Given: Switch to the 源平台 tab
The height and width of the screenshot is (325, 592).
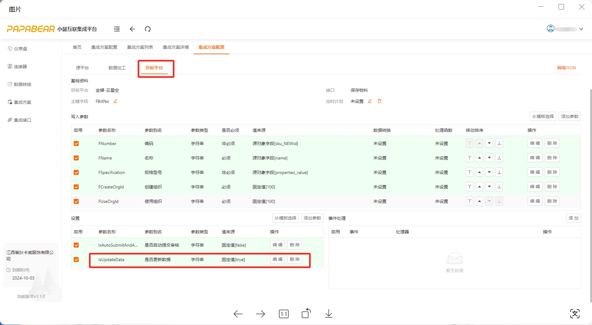Looking at the screenshot, I should point(82,68).
